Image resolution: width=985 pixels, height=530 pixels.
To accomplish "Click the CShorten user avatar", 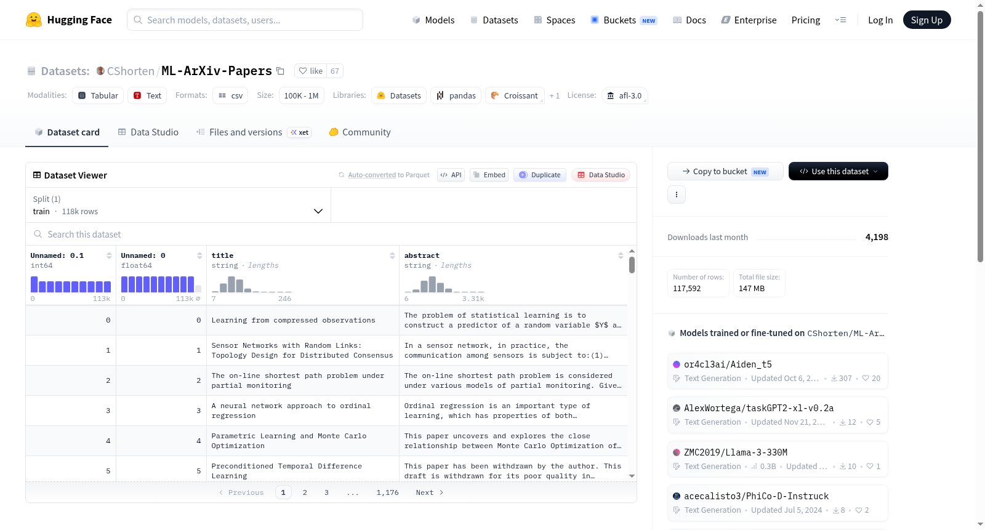I will pos(100,71).
